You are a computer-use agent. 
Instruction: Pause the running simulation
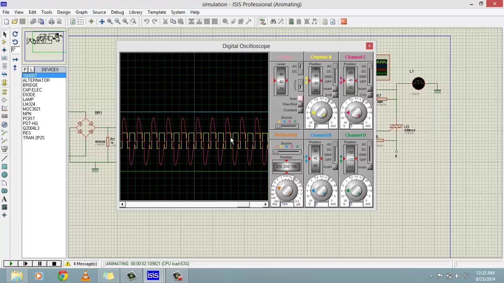[x=40, y=264]
